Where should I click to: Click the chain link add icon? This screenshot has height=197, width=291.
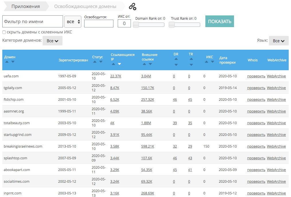point(132,6)
